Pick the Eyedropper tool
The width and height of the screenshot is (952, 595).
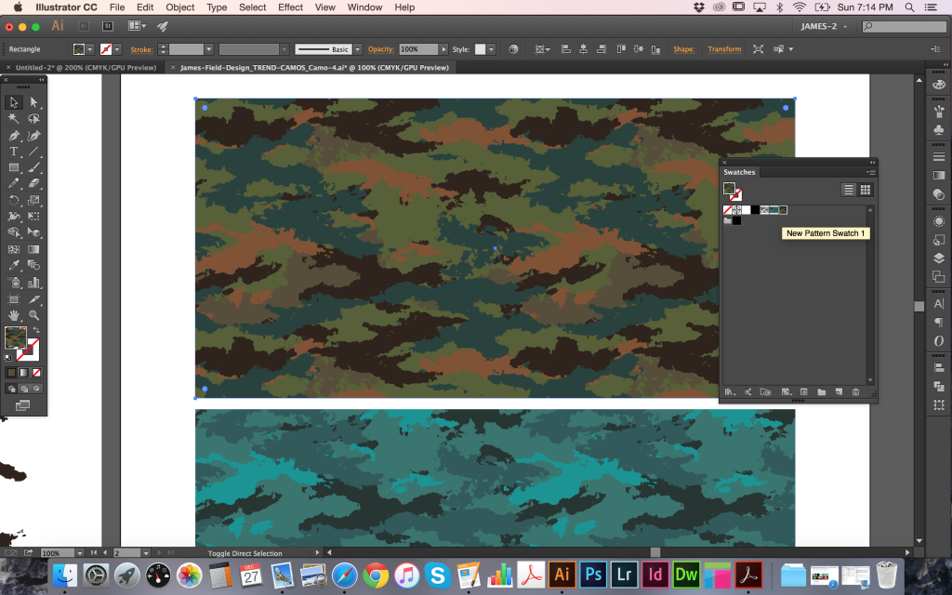(13, 265)
